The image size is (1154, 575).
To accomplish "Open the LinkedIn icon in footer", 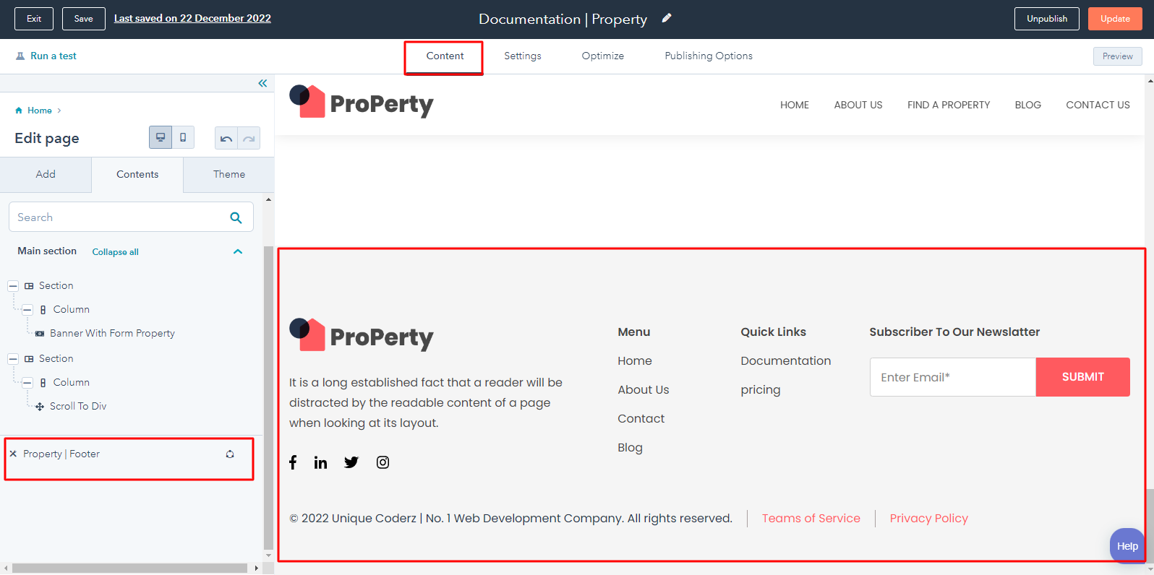I will point(320,462).
